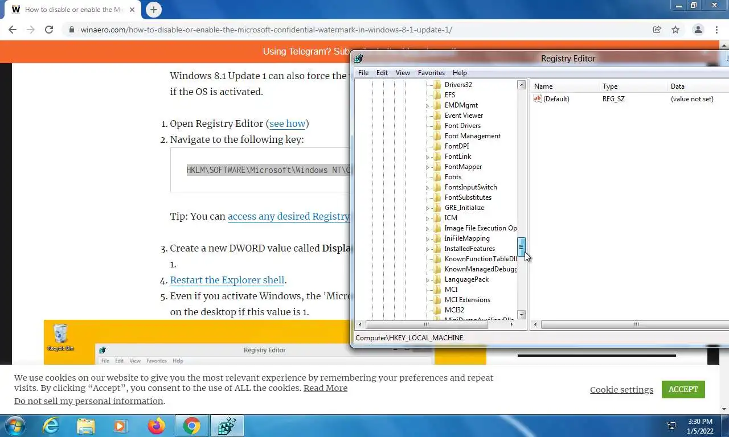Reload the winaero page
The width and height of the screenshot is (729, 437).
tap(49, 30)
